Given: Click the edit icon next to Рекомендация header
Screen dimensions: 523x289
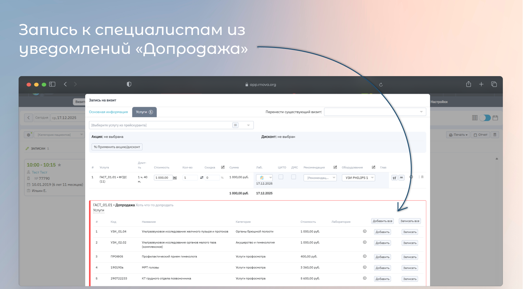Looking at the screenshot, I should click(x=335, y=167).
